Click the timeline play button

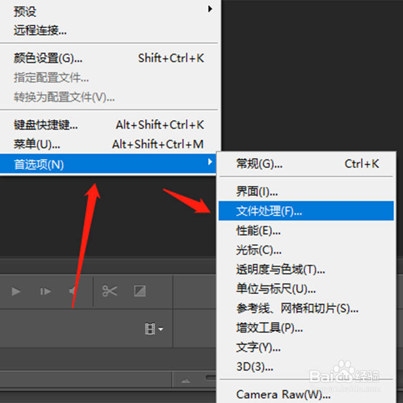(x=16, y=292)
